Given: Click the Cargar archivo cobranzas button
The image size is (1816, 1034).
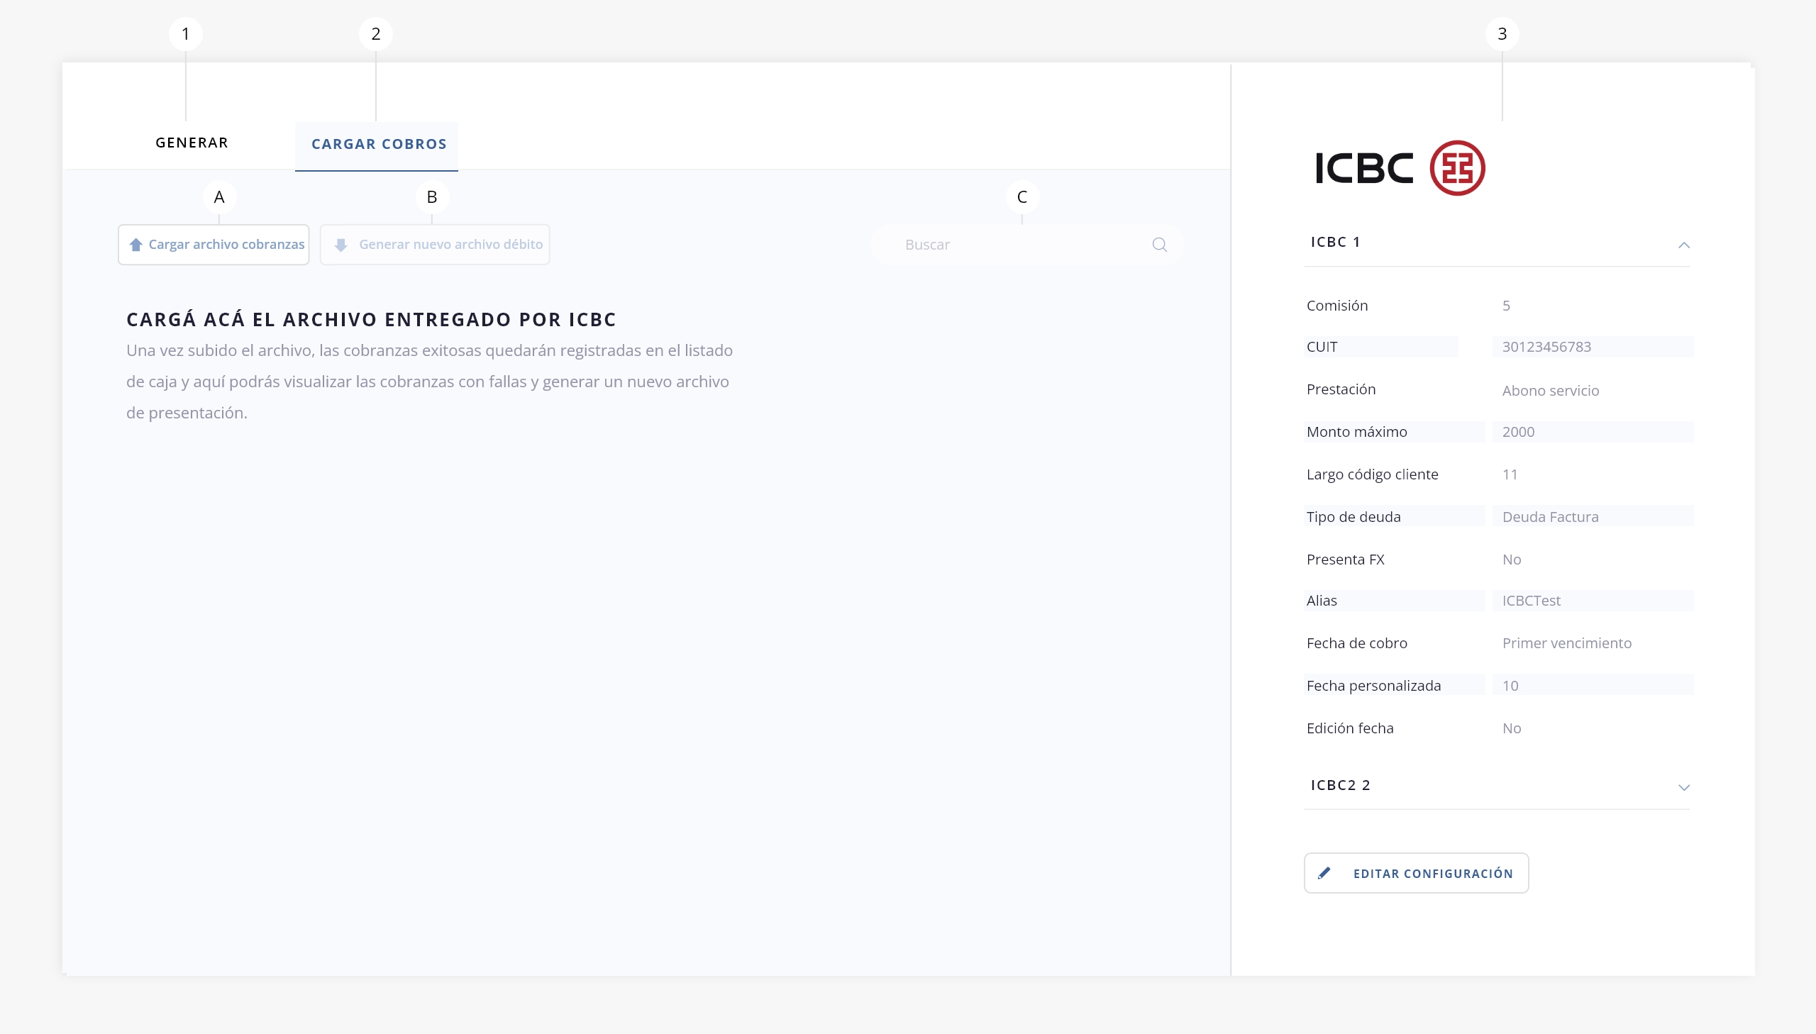Looking at the screenshot, I should pyautogui.click(x=214, y=245).
